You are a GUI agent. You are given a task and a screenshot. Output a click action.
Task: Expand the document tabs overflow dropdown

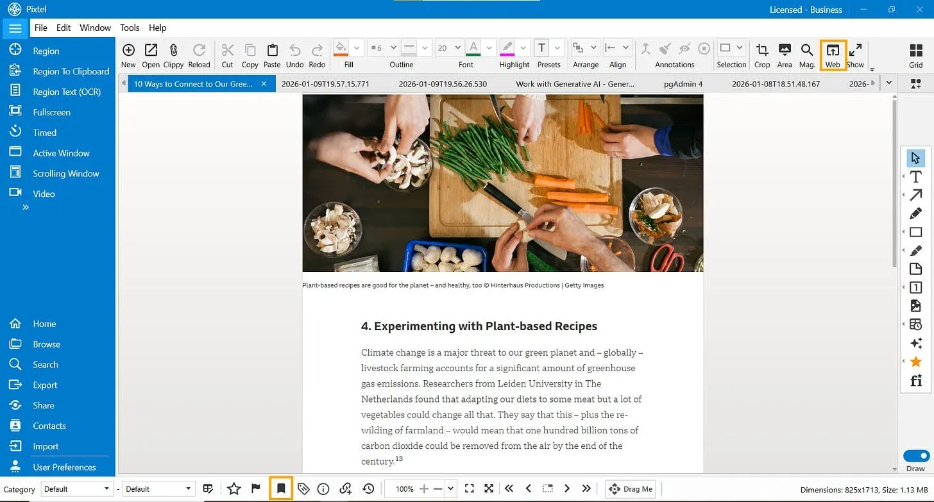click(x=888, y=83)
